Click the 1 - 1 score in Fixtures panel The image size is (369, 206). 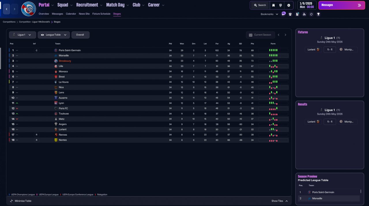tap(330, 49)
